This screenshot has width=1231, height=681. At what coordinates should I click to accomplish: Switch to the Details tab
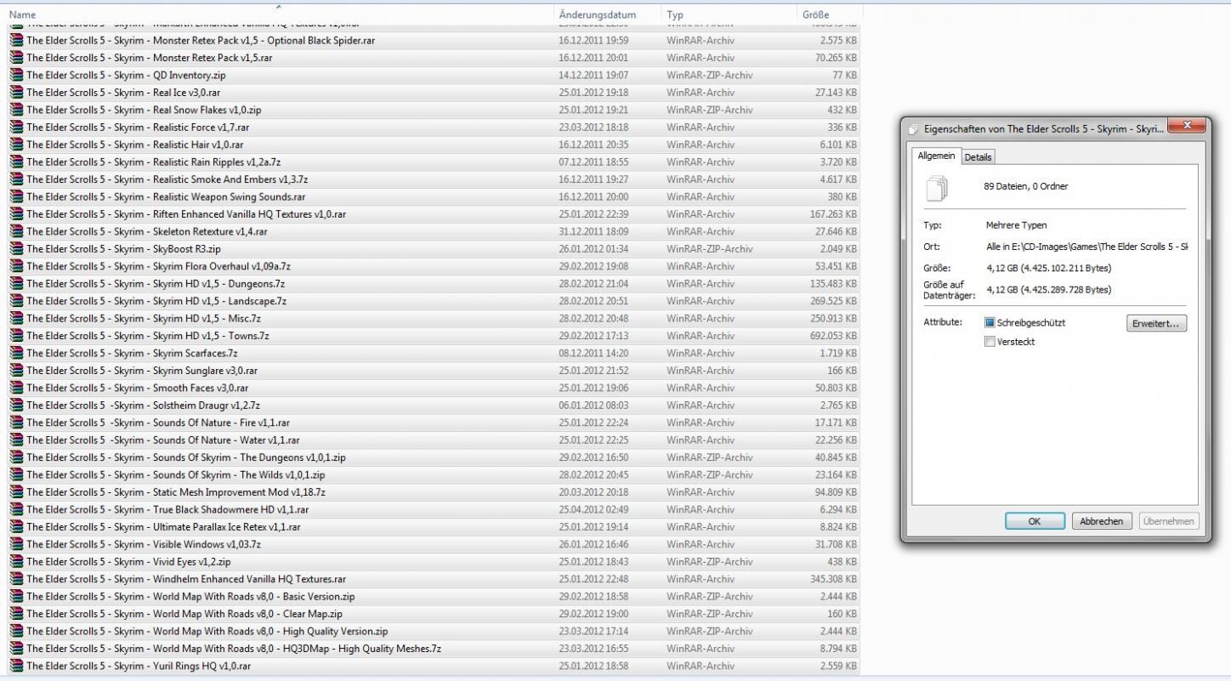(x=978, y=157)
